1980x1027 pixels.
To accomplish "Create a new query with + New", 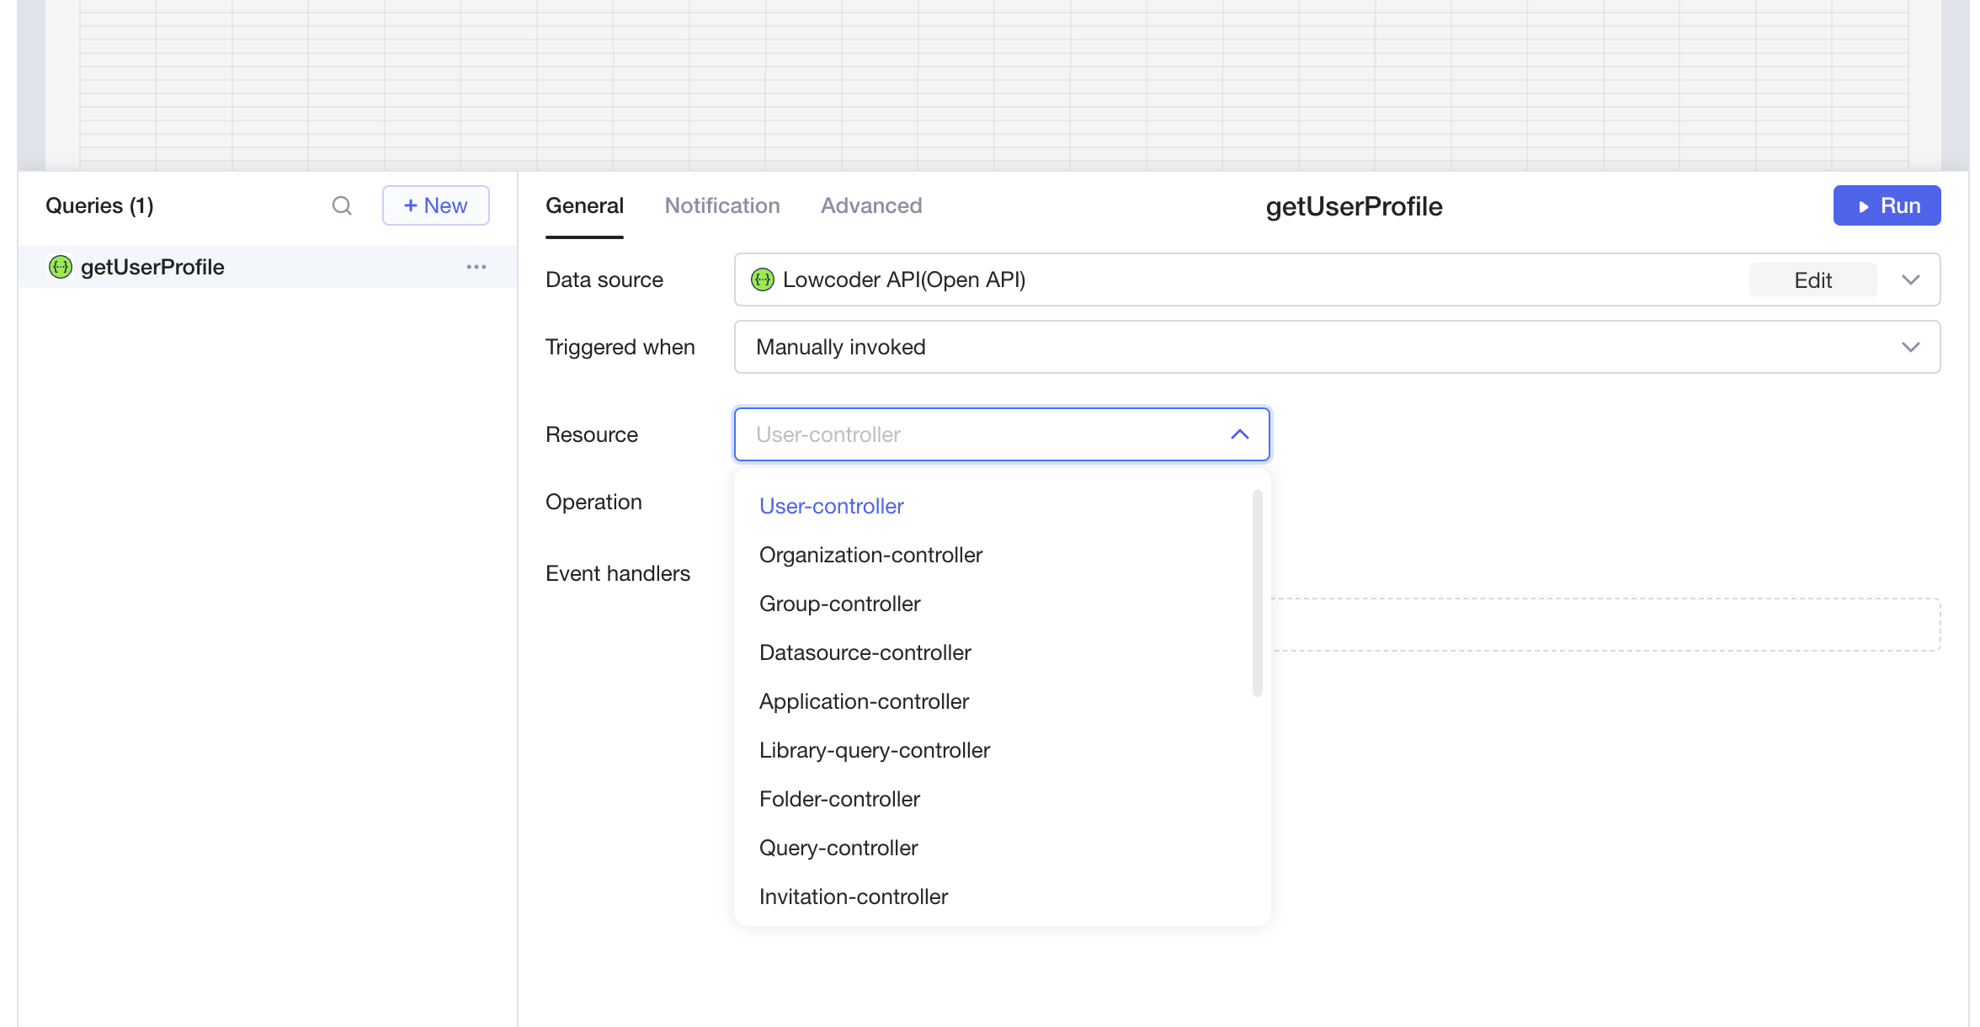I will (435, 205).
